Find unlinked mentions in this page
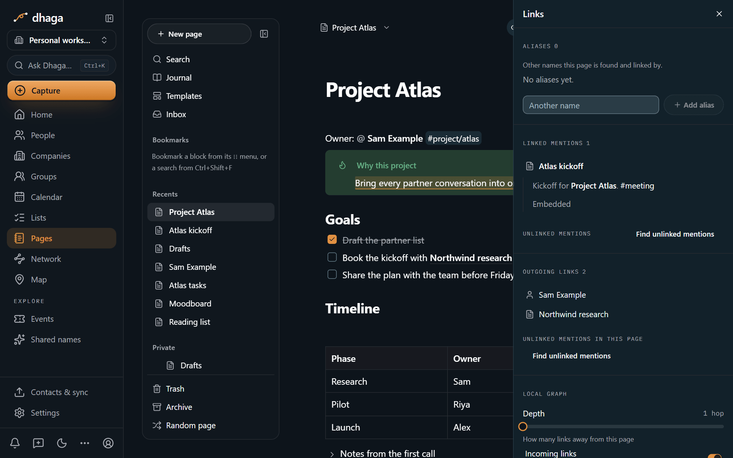This screenshot has width=733, height=458. (572, 356)
